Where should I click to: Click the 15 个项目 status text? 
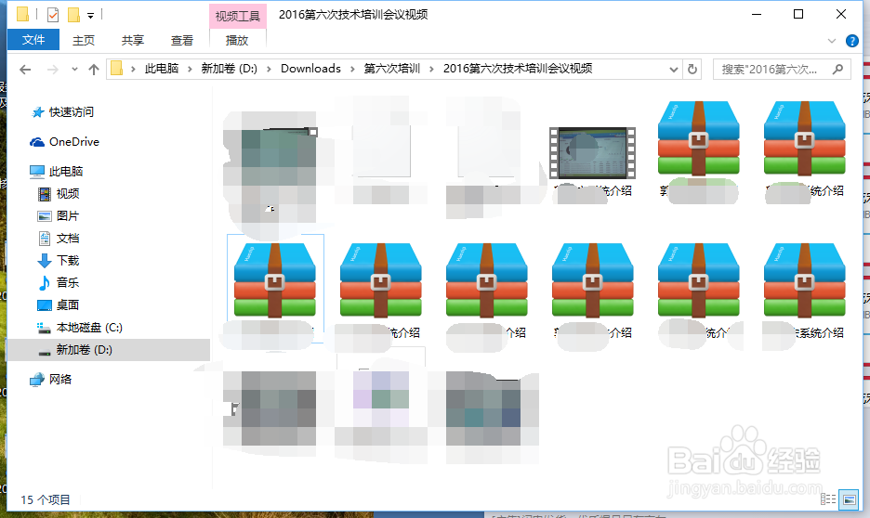tap(46, 499)
